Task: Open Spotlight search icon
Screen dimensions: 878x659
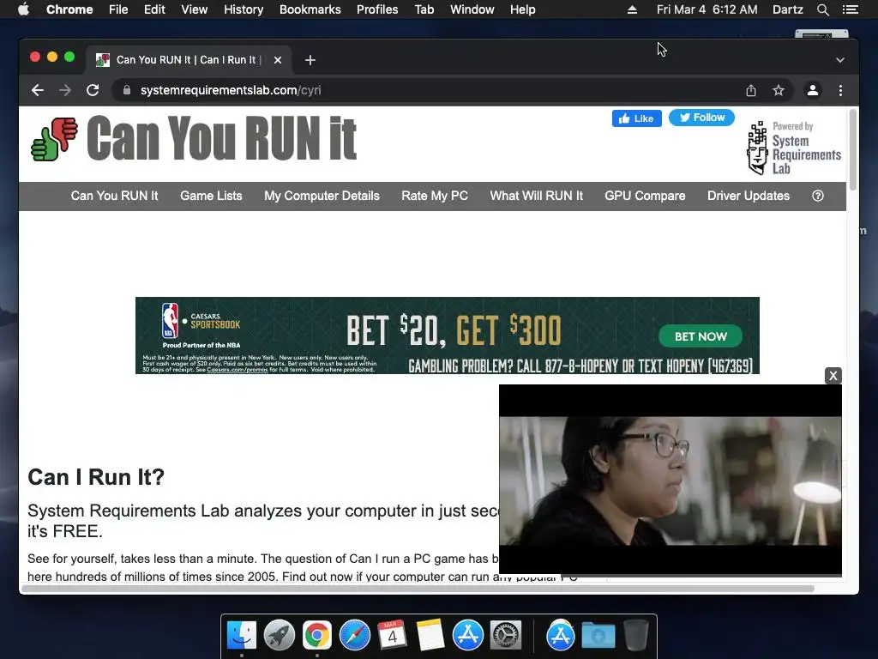Action: tap(822, 9)
